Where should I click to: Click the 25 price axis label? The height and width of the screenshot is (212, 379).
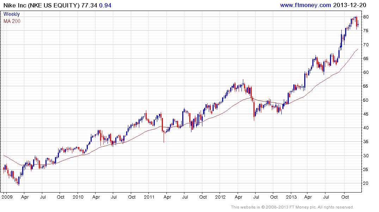366,169
